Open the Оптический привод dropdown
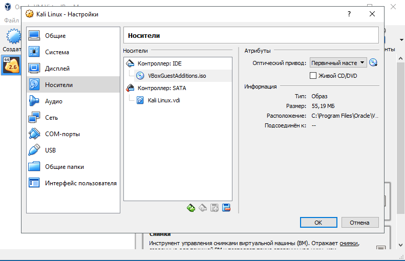The image size is (405, 261). (x=338, y=63)
